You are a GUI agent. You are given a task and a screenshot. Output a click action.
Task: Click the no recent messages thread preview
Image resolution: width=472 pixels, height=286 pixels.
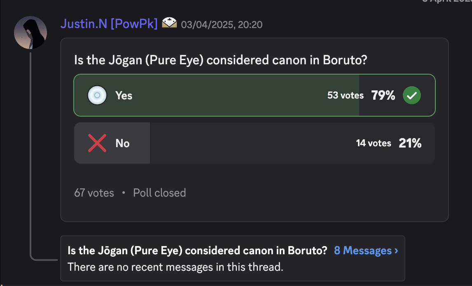175,267
